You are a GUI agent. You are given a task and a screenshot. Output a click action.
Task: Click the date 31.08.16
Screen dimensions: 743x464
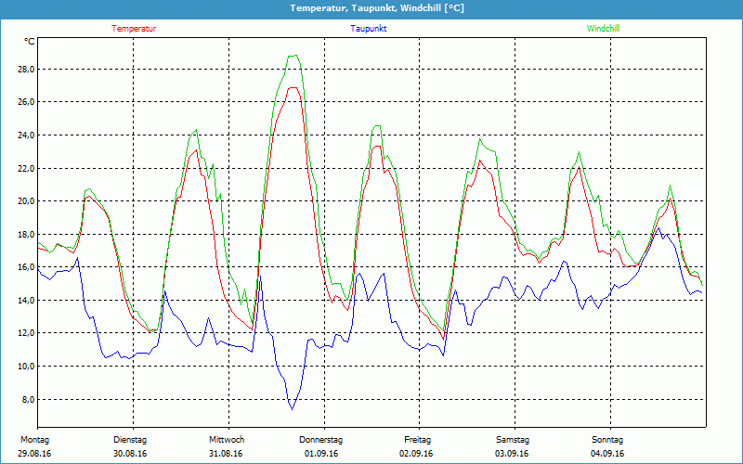coord(226,454)
